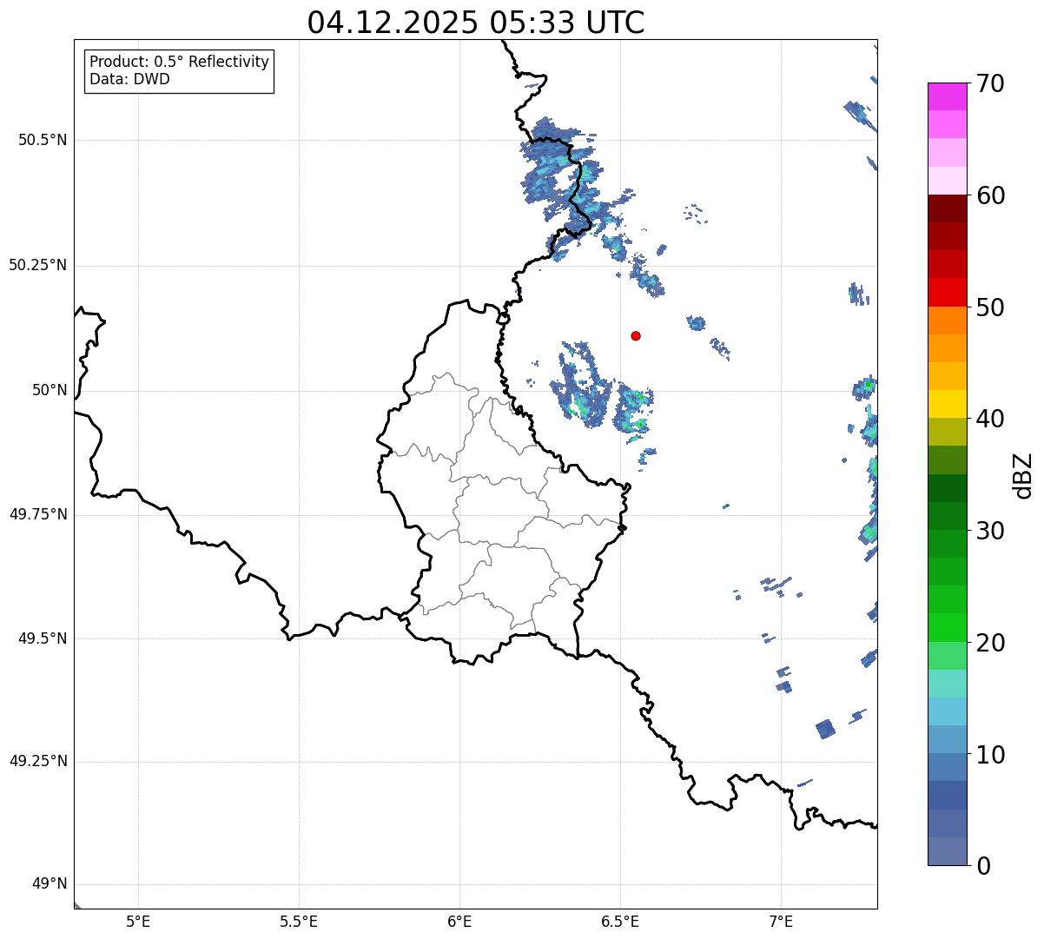Click the light green band just below 20
Screen dimensions: 1044x939
coord(948,656)
